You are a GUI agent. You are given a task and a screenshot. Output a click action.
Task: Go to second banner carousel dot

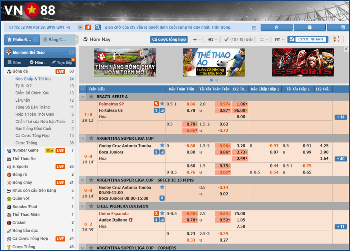coord(217,80)
